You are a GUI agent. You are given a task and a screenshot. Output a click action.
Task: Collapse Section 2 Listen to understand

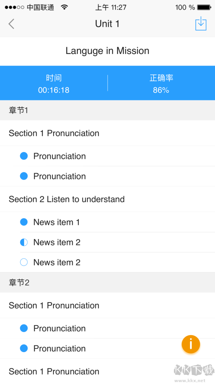pyautogui.click(x=67, y=199)
